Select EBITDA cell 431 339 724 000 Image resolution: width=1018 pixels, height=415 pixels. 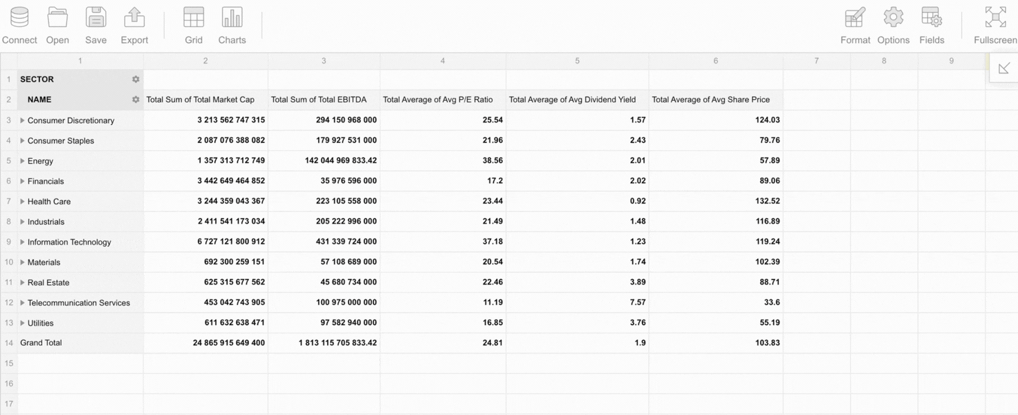pyautogui.click(x=324, y=241)
